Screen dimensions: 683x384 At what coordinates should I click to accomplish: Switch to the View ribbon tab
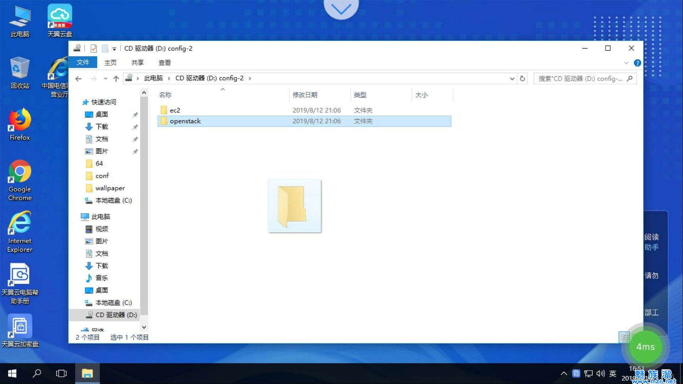tap(164, 63)
